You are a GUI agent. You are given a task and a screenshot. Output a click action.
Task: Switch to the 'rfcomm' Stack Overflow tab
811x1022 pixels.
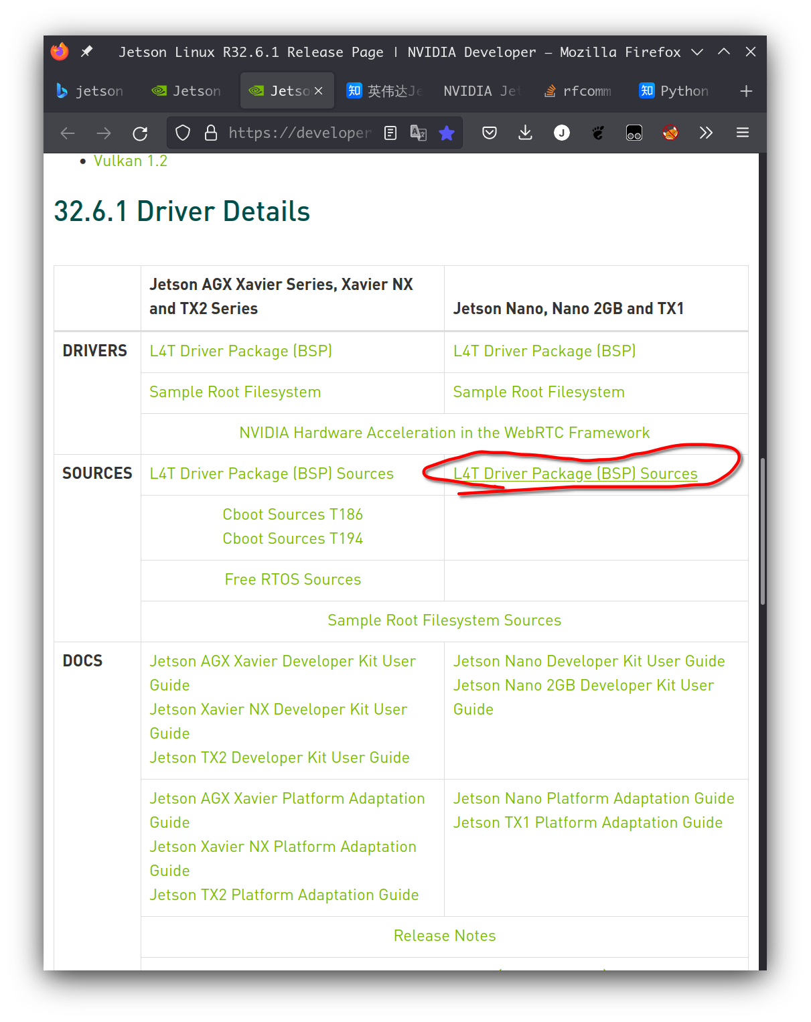click(x=578, y=91)
